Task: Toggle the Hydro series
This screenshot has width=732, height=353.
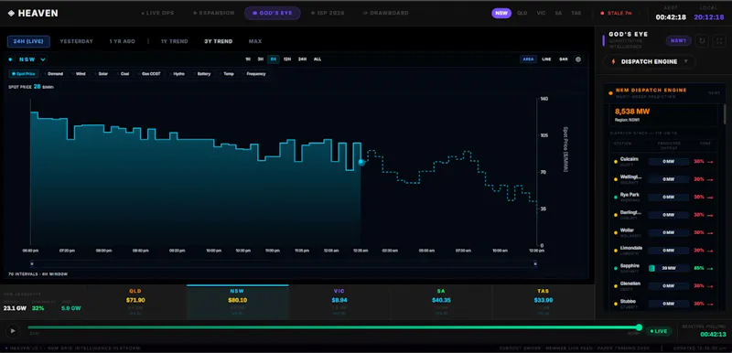Action: [178, 74]
